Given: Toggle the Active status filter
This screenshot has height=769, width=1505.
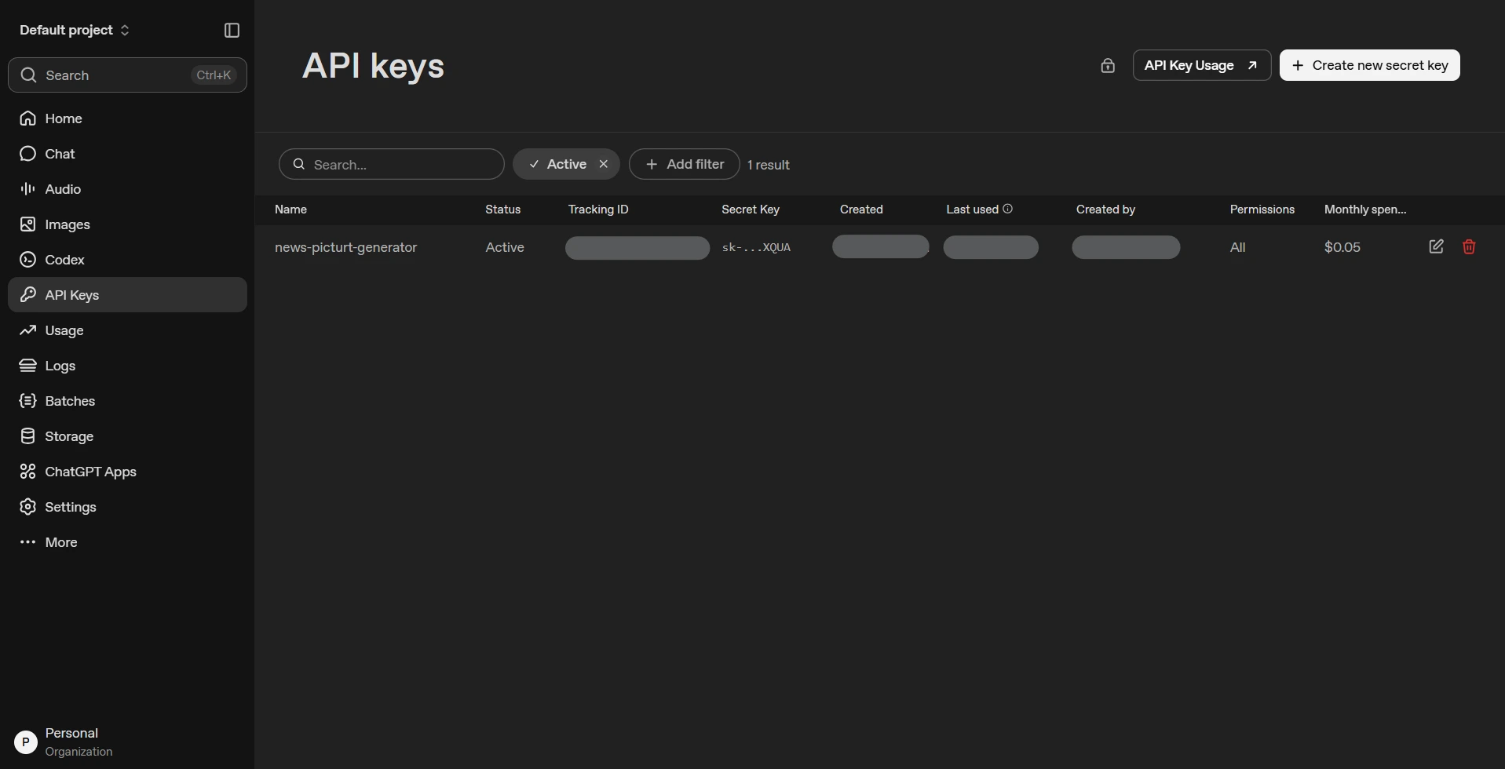Looking at the screenshot, I should click(x=558, y=164).
